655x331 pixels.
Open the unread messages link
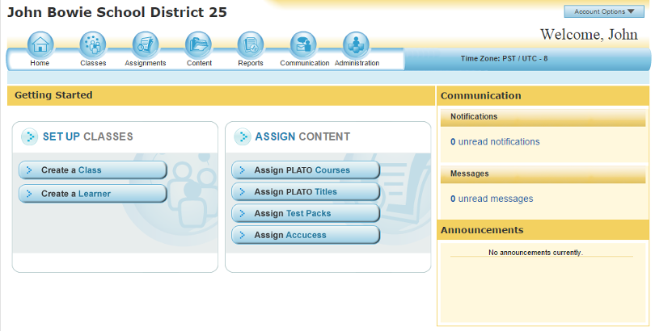pos(492,199)
